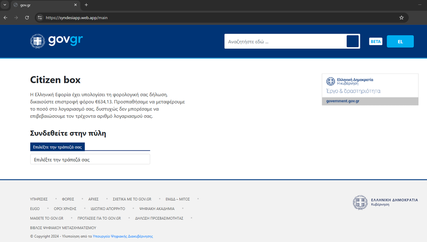Select the gov.gr browser tab
This screenshot has height=242, width=427.
point(45,5)
